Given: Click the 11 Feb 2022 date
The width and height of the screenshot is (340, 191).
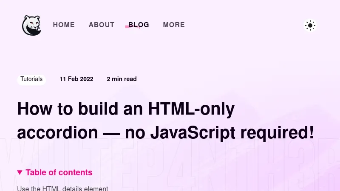Looking at the screenshot, I should tap(76, 79).
